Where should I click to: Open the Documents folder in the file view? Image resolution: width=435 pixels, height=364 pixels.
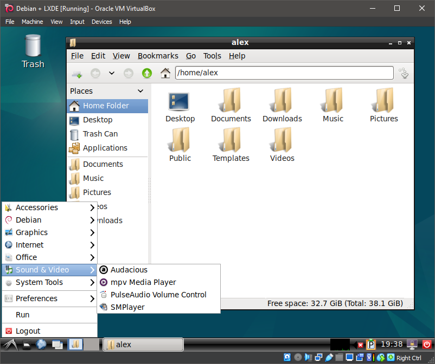231,105
